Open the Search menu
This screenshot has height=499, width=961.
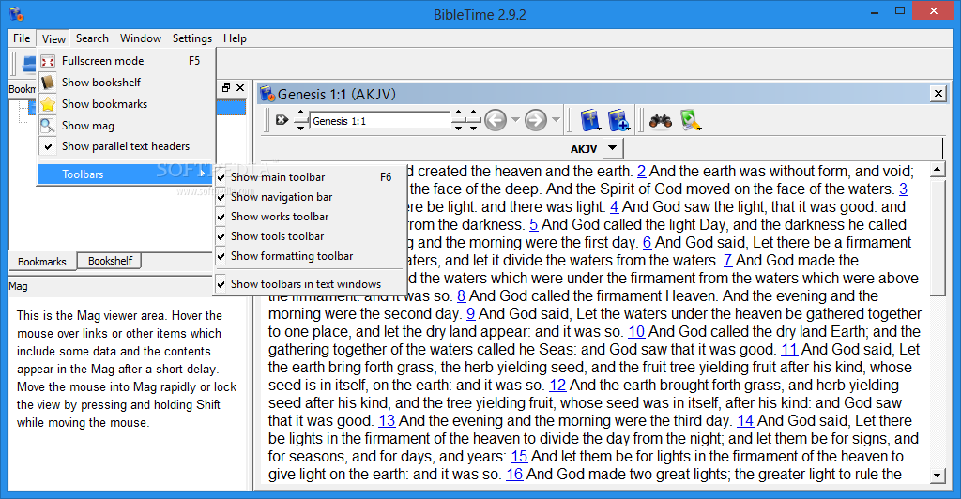(92, 38)
